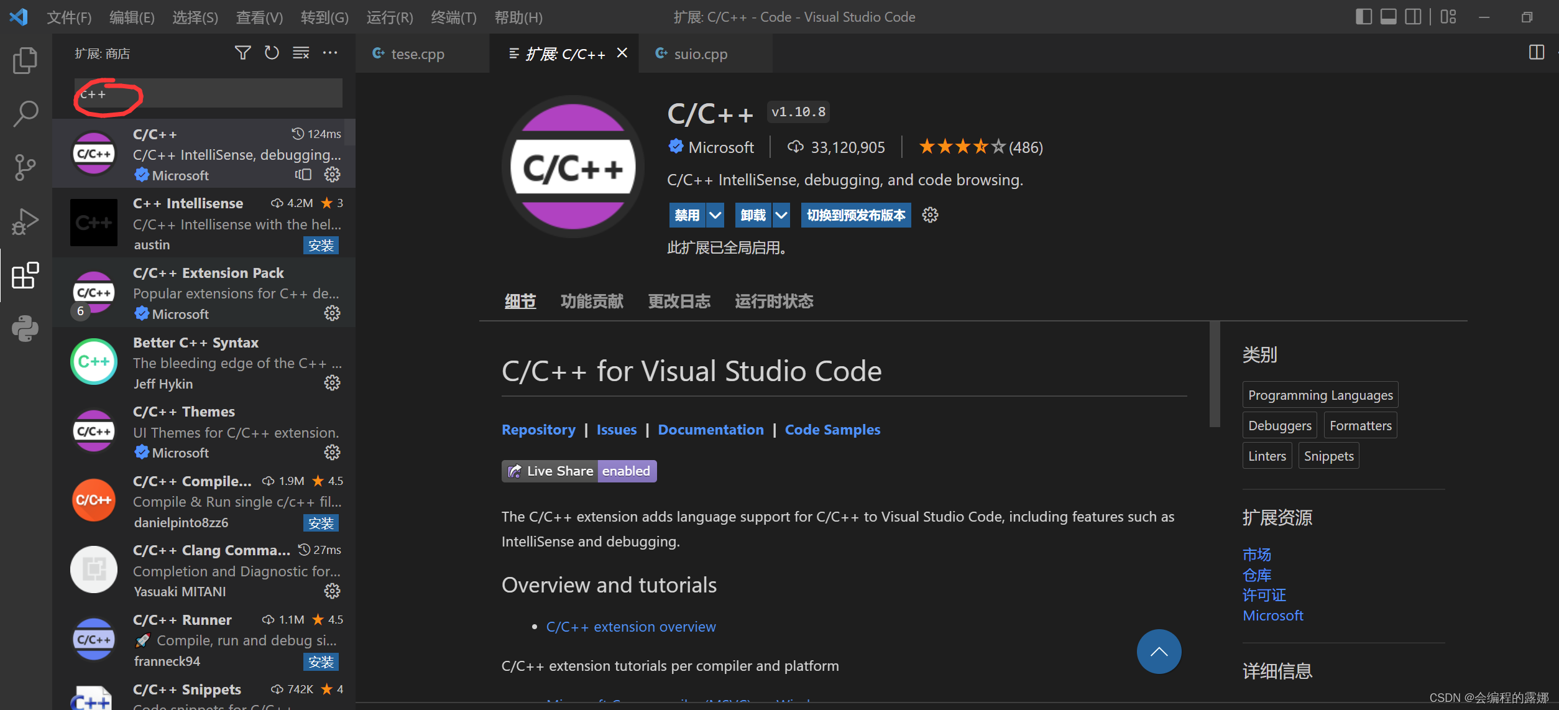Open the Explorer view in activity bar
1559x710 pixels.
tap(25, 60)
